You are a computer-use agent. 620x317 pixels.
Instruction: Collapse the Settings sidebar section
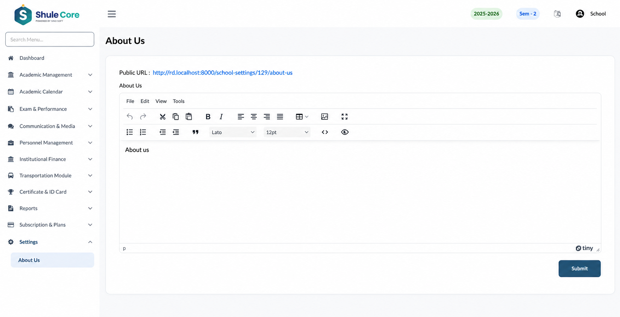tap(50, 242)
